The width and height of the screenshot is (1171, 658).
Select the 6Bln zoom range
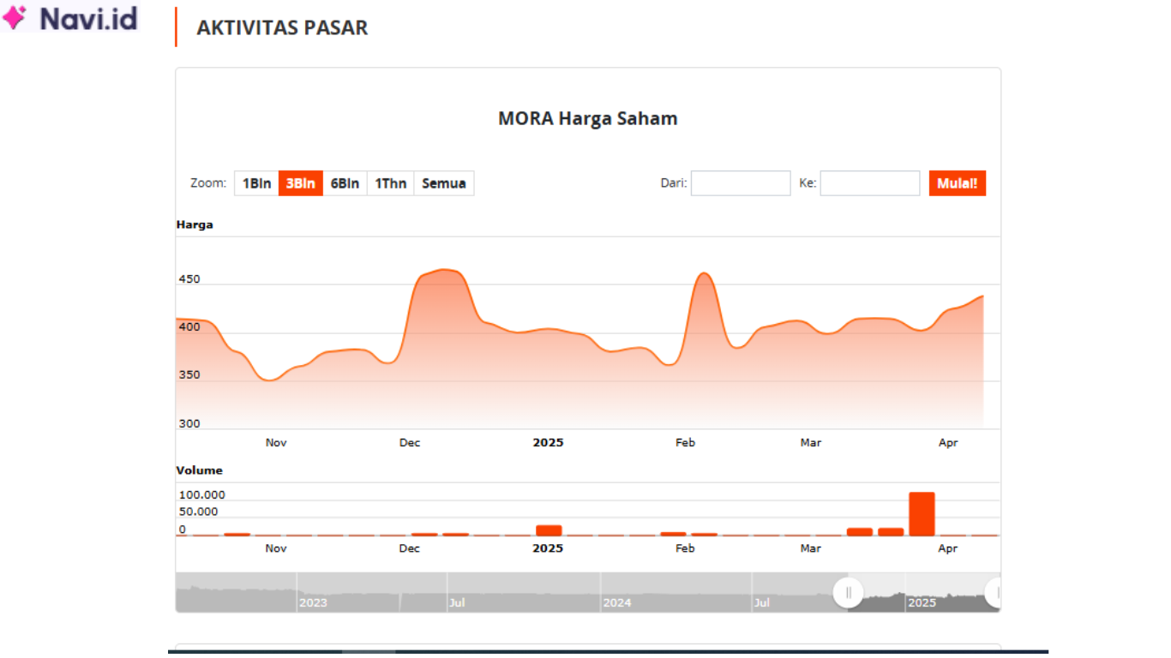tap(345, 183)
